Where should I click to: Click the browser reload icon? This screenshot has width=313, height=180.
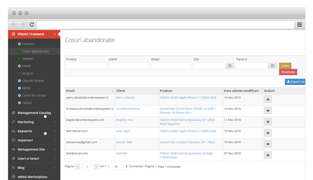[x=32, y=24]
